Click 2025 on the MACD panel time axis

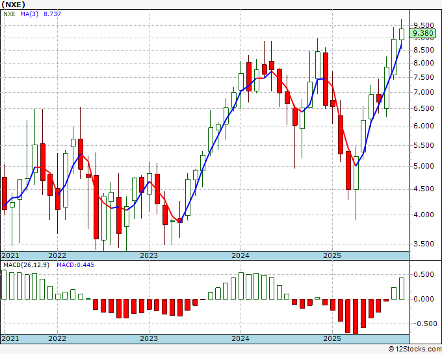point(332,338)
